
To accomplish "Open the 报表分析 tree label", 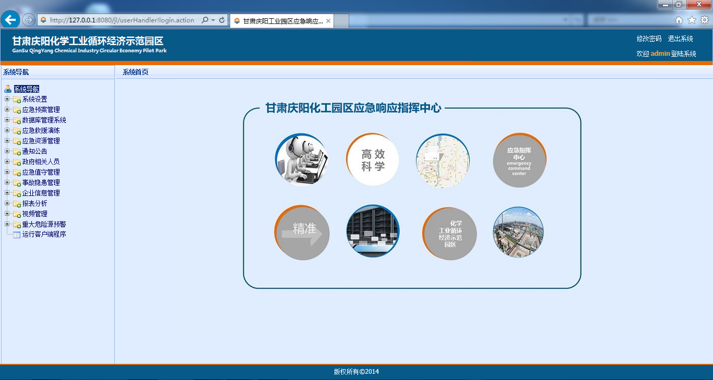I will tap(34, 203).
